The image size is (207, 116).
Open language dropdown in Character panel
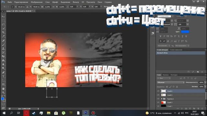pyautogui.click(x=164, y=46)
